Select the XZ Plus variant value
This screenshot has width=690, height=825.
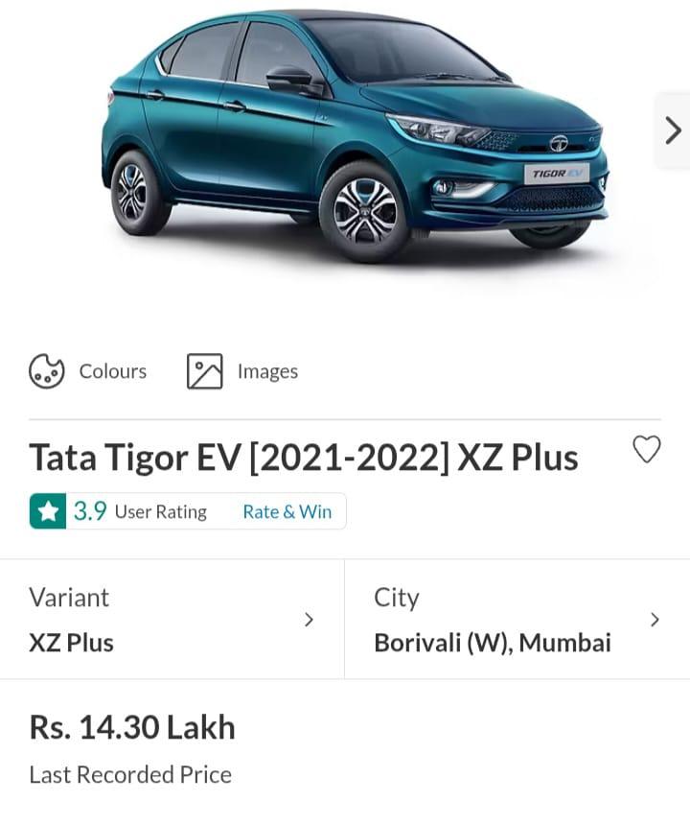pyautogui.click(x=72, y=643)
